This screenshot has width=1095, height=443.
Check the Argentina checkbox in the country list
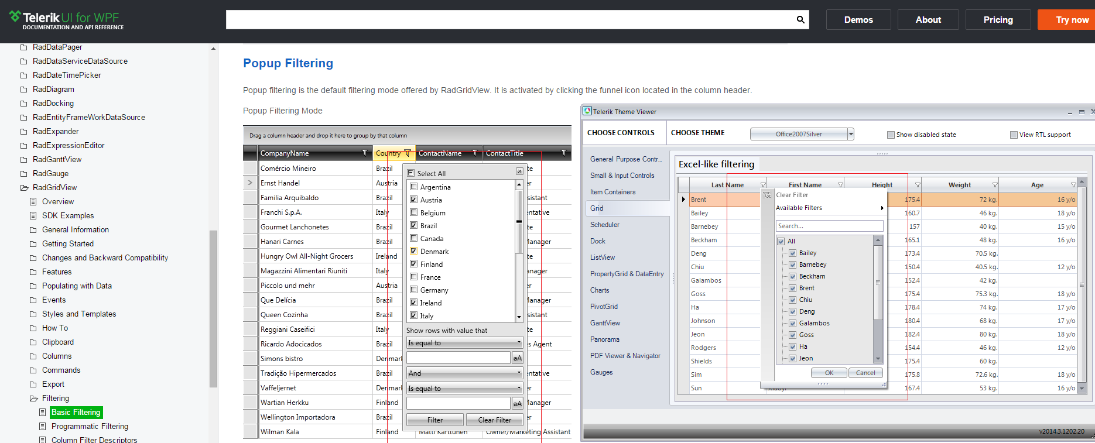[414, 187]
